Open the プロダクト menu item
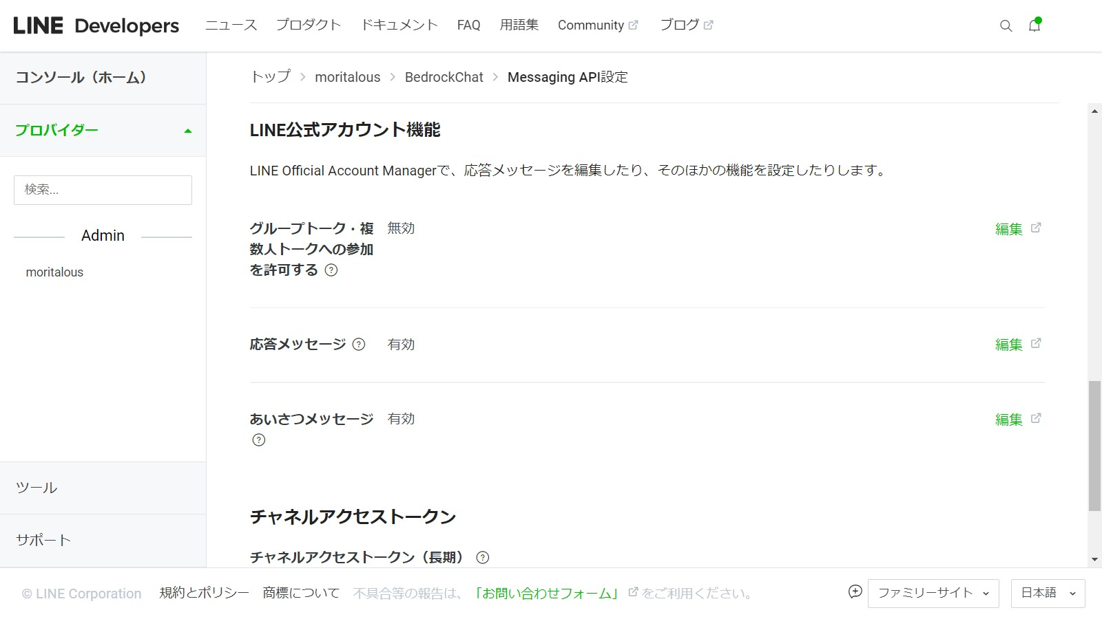The image size is (1102, 619). coord(309,25)
